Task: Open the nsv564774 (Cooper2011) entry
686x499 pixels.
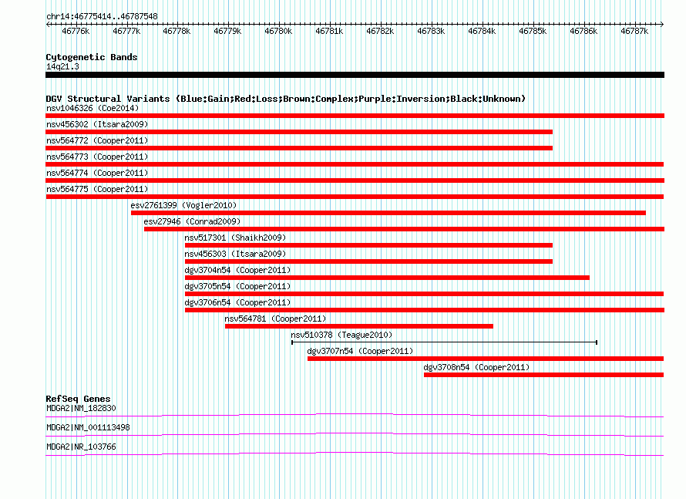Action: [97, 173]
